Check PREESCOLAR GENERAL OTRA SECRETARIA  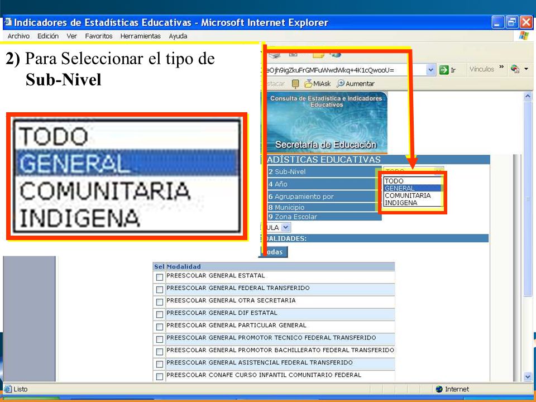(x=160, y=302)
